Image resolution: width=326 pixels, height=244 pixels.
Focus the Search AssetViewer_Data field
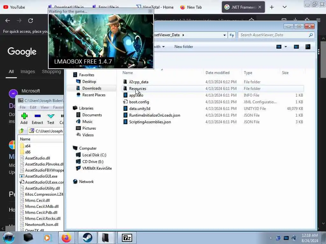276,35
